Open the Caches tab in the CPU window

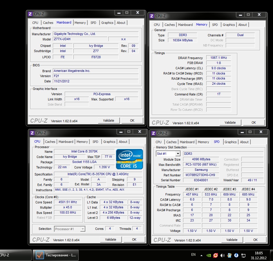tap(50, 142)
